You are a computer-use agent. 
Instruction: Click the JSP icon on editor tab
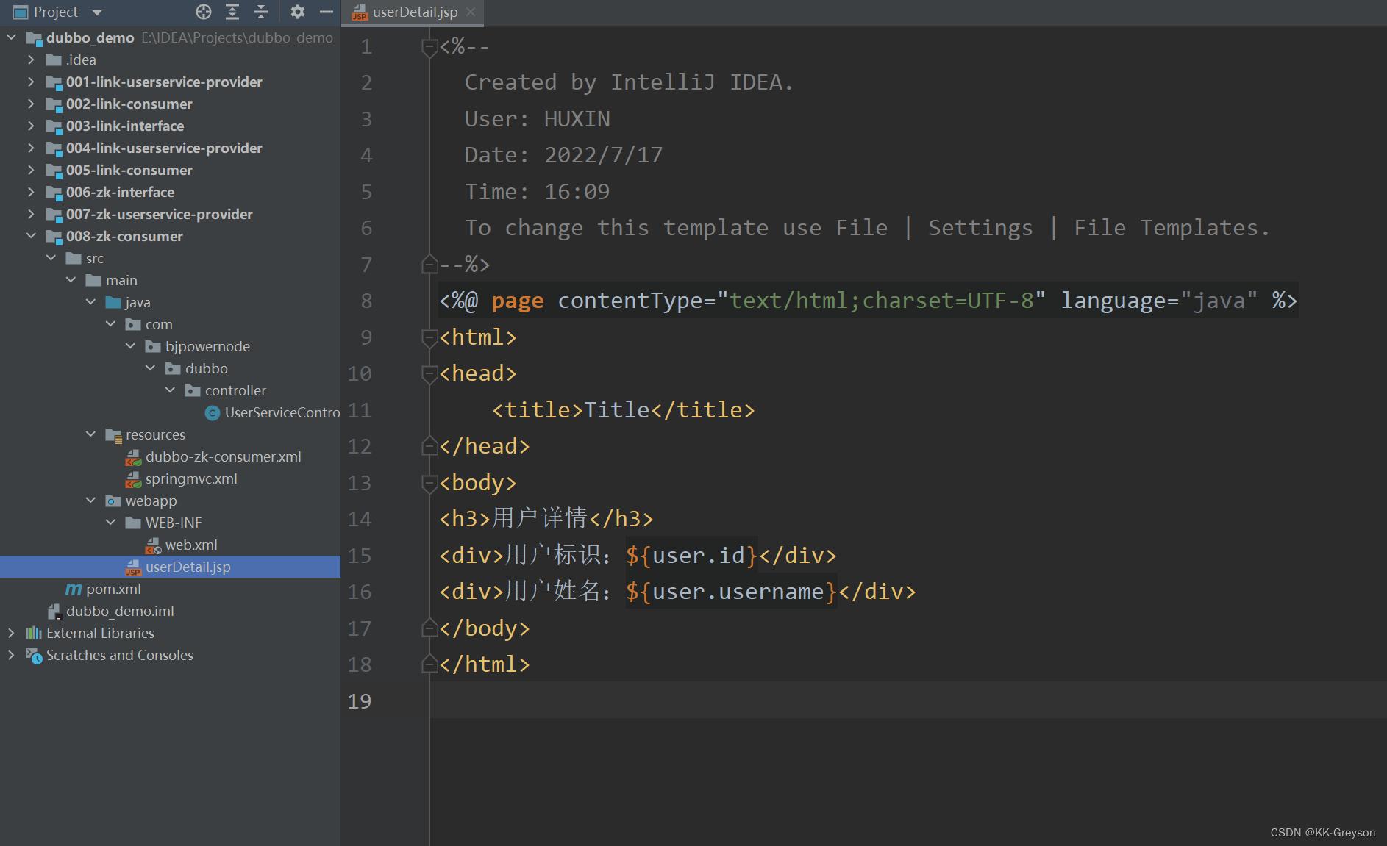point(360,12)
